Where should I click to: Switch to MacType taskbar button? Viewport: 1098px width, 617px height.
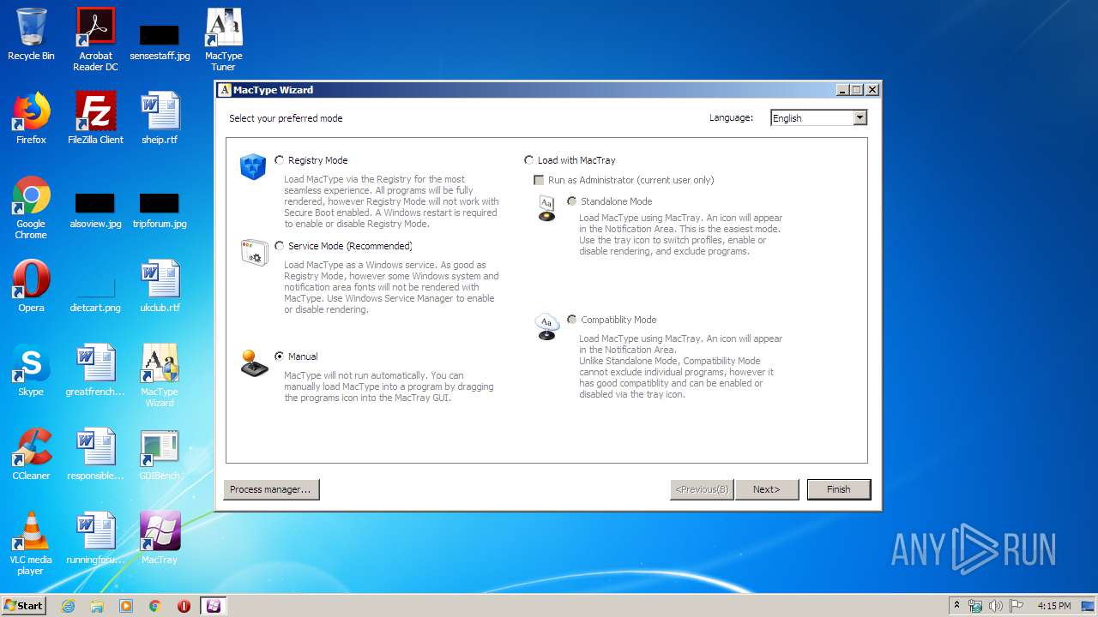click(x=213, y=606)
